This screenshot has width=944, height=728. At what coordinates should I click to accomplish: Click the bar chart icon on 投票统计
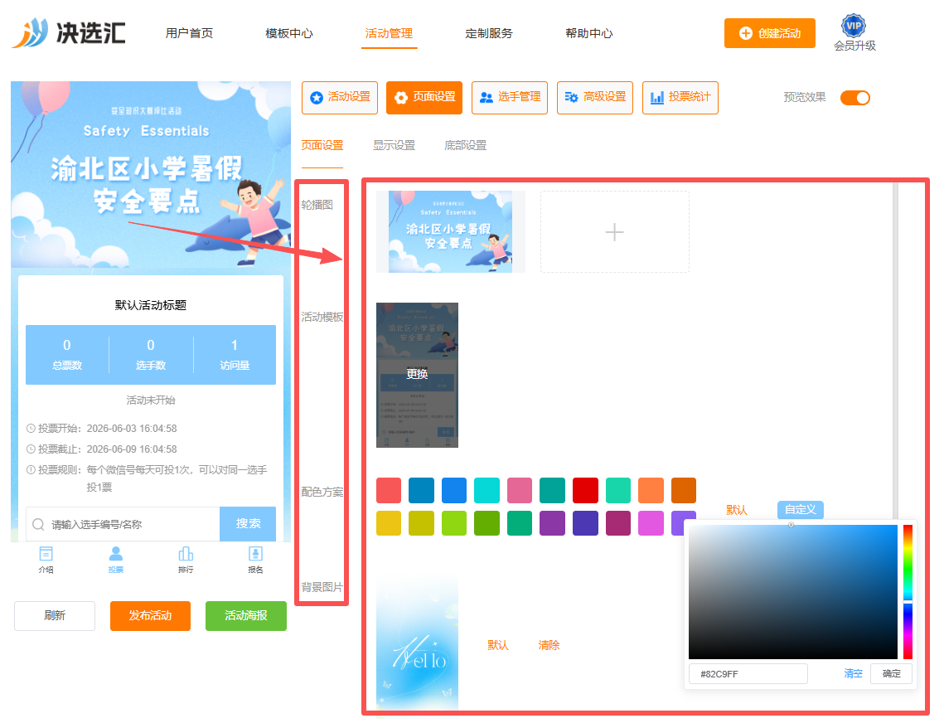[x=657, y=98]
